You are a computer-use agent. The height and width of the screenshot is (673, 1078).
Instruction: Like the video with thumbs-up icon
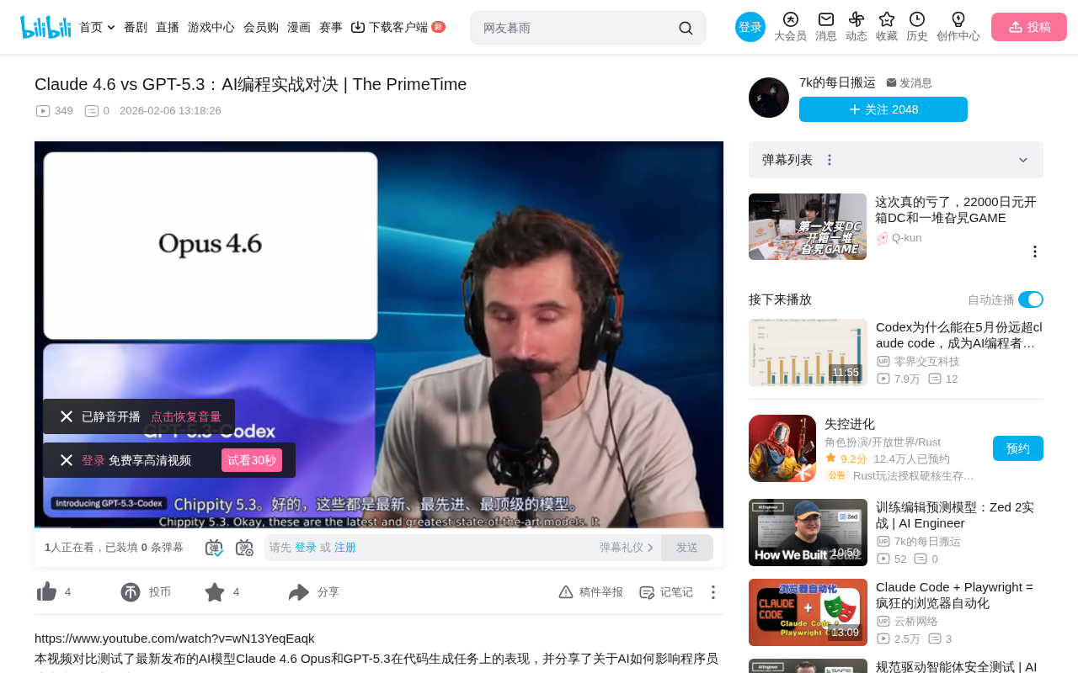tap(47, 592)
